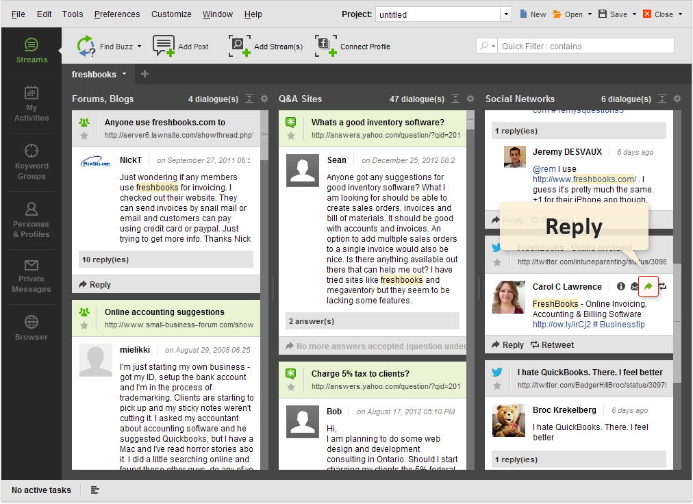Star the 'Anyone use freshbooks.com to' post
This screenshot has width=693, height=504.
84,136
